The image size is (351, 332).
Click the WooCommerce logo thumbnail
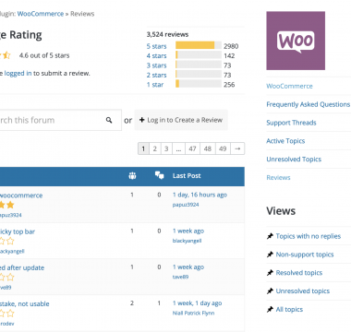[296, 41]
